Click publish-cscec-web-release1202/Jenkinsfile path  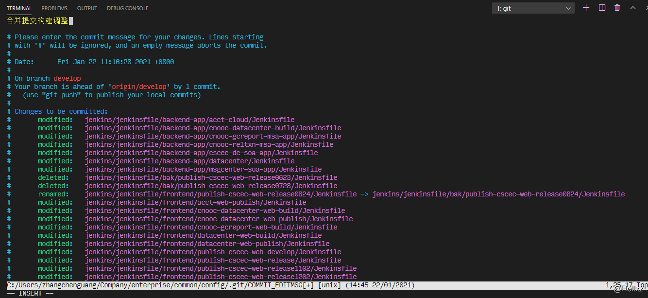[221, 277]
